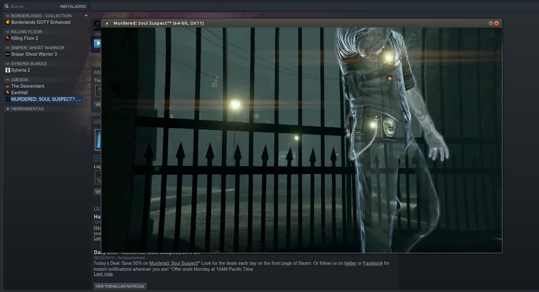Open the Murdered: Soul Suspect deal link
Image resolution: width=539 pixels, height=292 pixels.
[174, 263]
